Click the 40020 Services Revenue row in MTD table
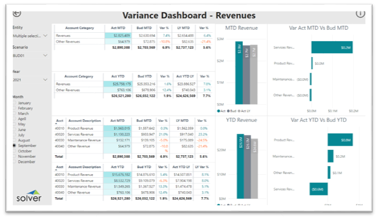 click(131, 134)
